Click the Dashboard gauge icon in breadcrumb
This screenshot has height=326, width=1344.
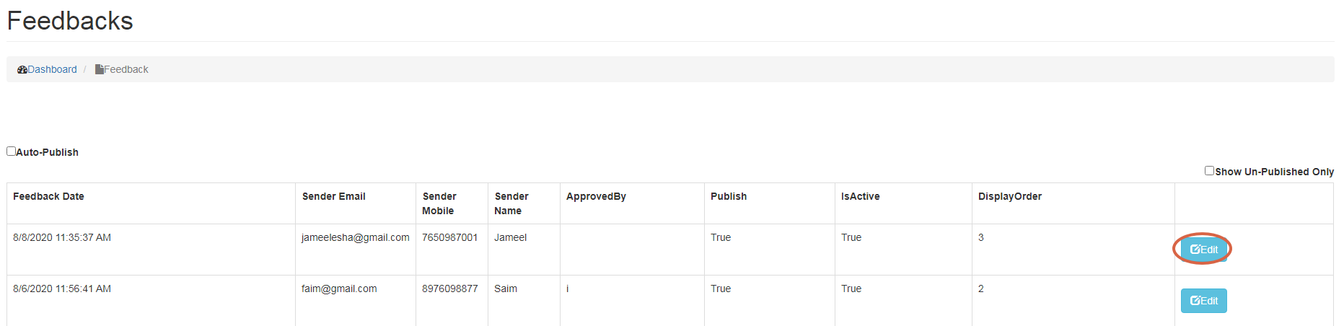click(x=22, y=70)
